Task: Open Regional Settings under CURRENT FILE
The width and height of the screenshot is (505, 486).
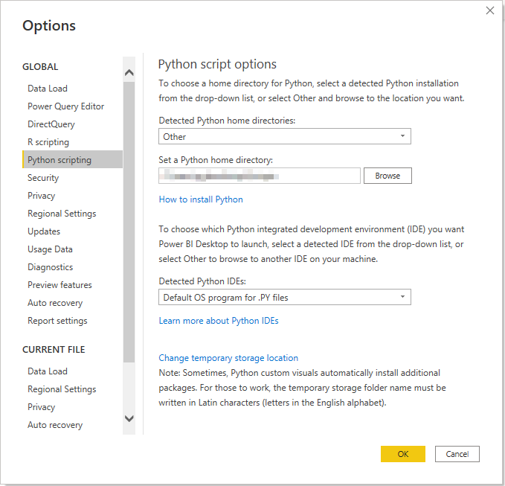Action: [x=62, y=389]
